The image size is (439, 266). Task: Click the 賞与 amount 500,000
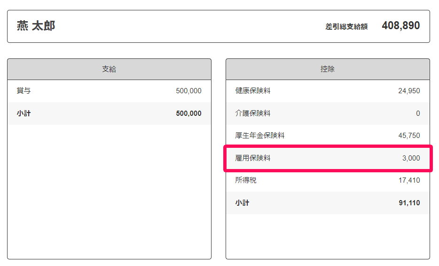[188, 91]
